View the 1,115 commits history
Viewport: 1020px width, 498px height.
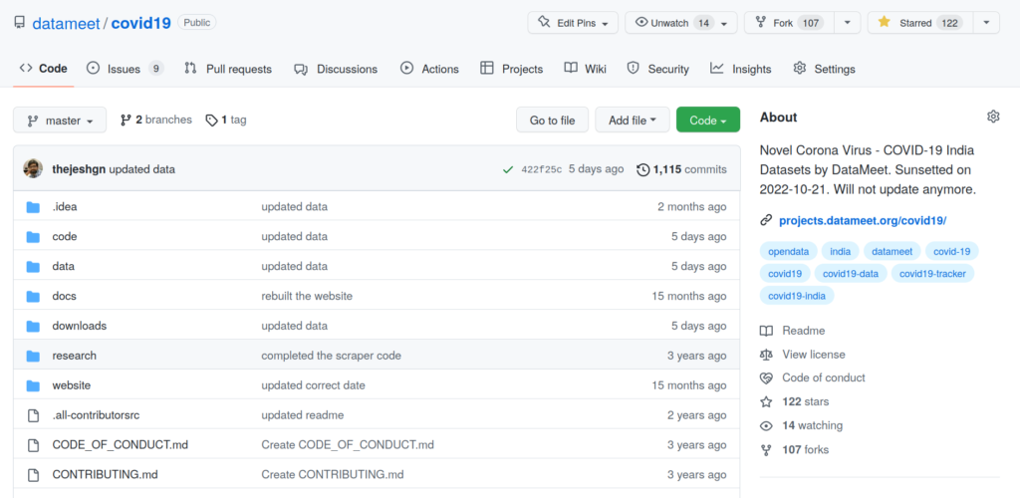[x=681, y=169]
